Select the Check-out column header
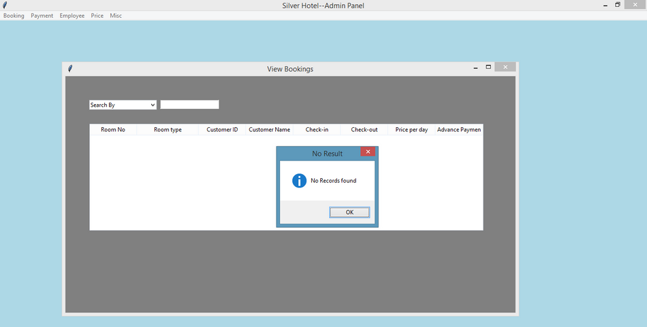 tap(364, 130)
